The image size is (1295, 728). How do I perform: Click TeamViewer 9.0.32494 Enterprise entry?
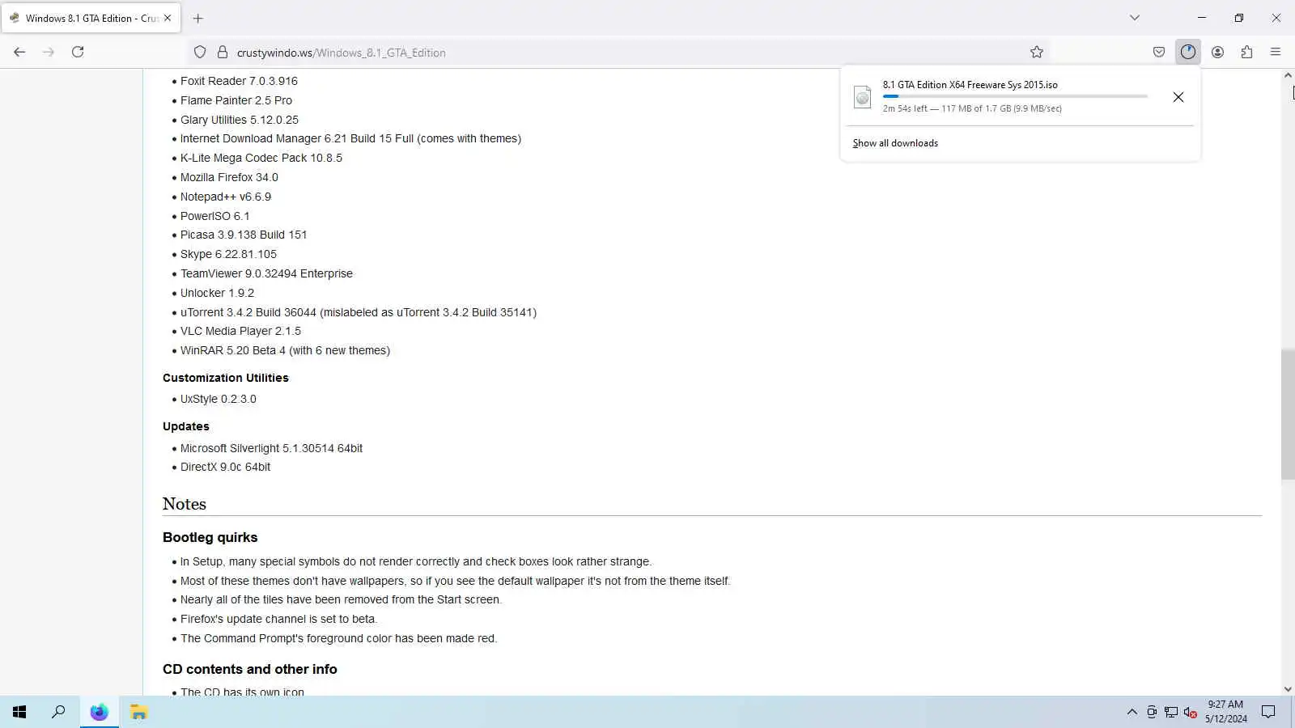[266, 273]
